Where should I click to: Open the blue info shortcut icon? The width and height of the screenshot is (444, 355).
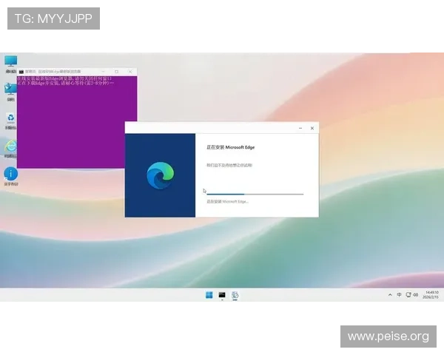pos(10,174)
